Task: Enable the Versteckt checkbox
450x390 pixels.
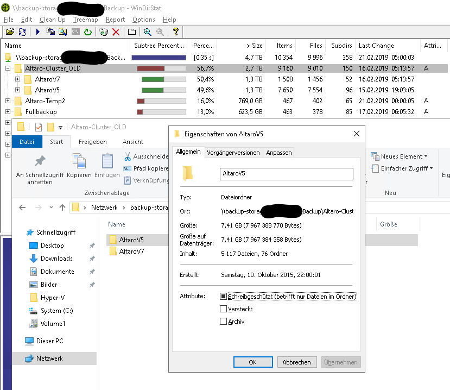Action: 223,309
